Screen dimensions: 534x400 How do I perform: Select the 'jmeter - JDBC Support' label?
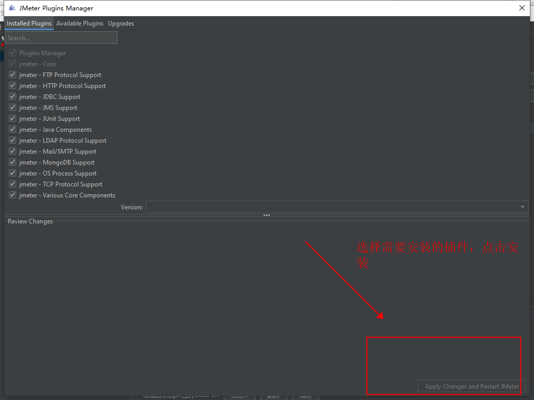point(50,96)
